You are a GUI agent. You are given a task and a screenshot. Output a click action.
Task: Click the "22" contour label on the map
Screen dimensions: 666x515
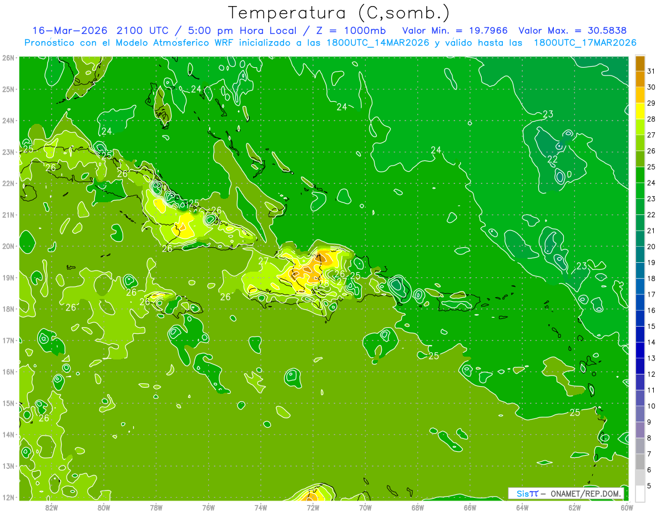click(x=553, y=159)
